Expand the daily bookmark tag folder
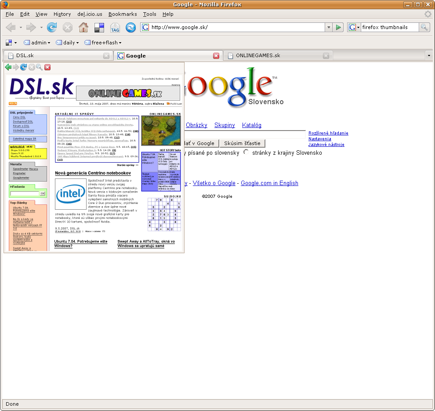Screen dimensions: 435x411 click(x=67, y=43)
